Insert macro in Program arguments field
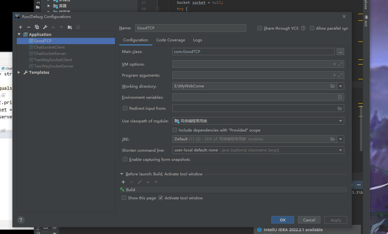The image size is (388, 234). pyautogui.click(x=334, y=75)
